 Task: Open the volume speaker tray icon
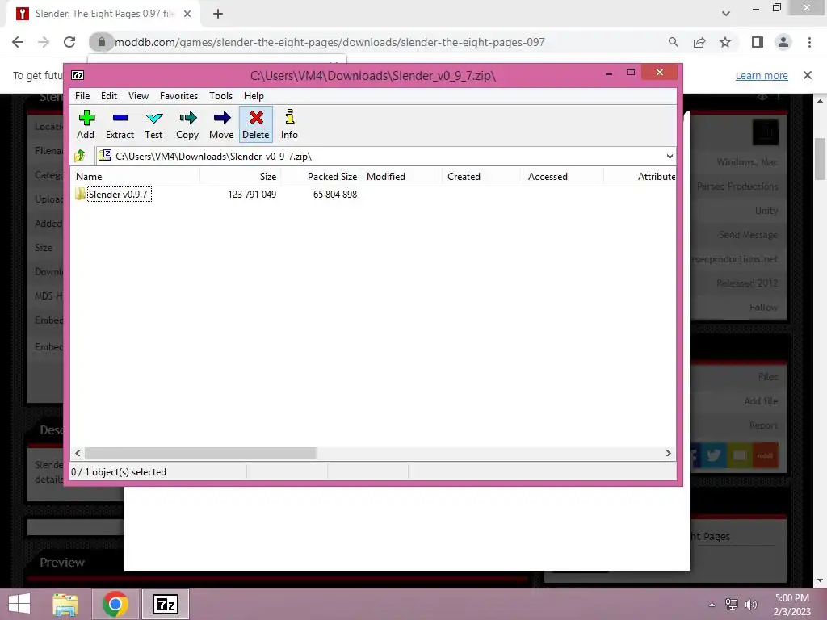click(x=751, y=605)
